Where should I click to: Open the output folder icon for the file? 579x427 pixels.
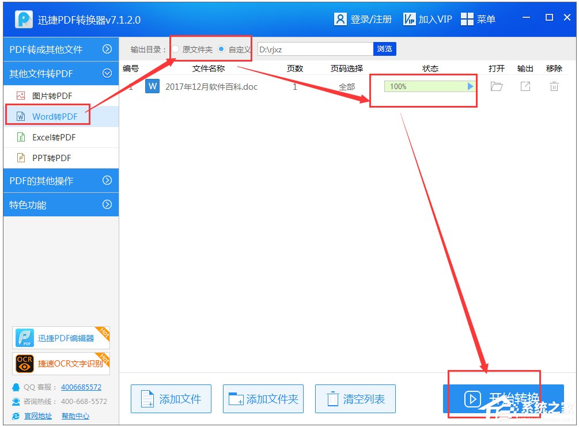coord(496,87)
